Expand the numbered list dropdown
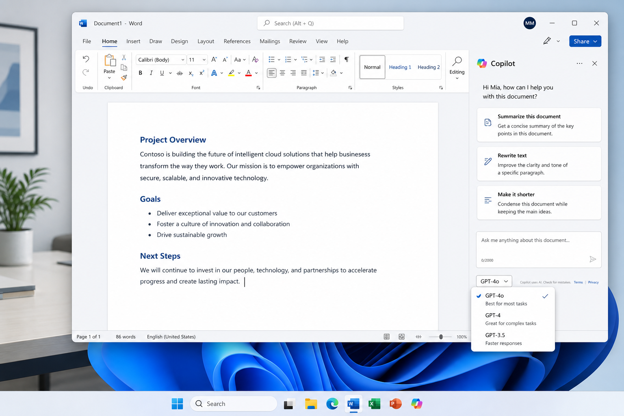624x416 pixels. tap(295, 60)
